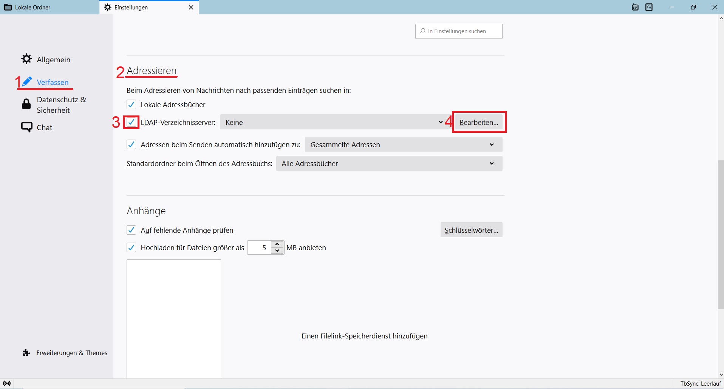Open the Gesammelte Adressen dropdown
724x389 pixels.
tap(404, 145)
